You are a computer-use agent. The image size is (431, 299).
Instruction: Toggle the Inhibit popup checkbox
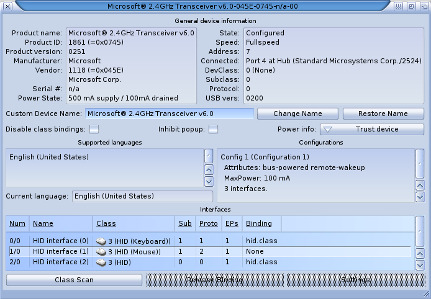[213, 129]
